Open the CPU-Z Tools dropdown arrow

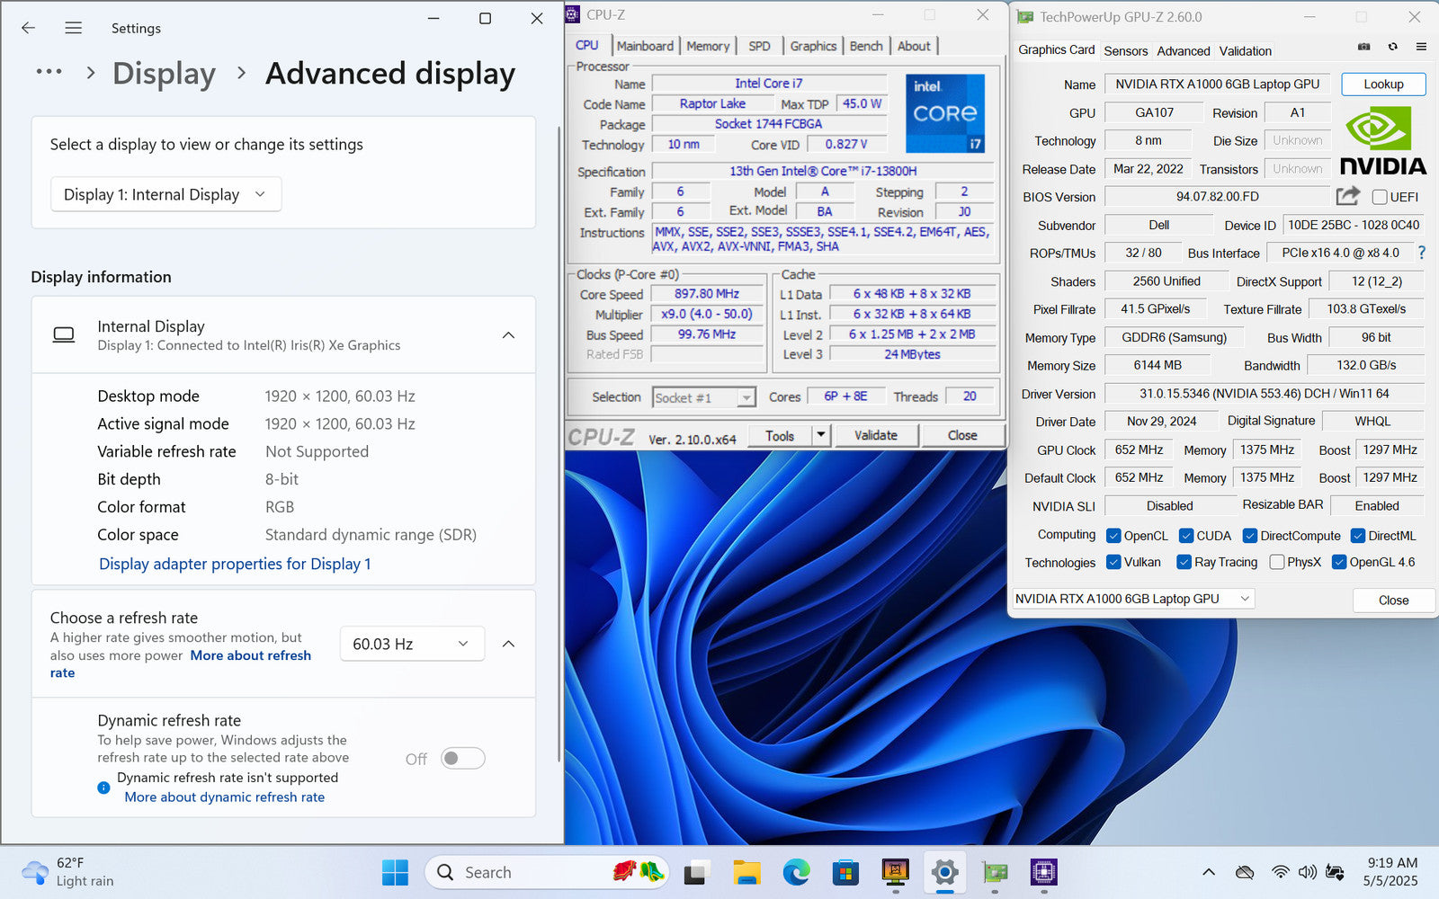(x=820, y=435)
